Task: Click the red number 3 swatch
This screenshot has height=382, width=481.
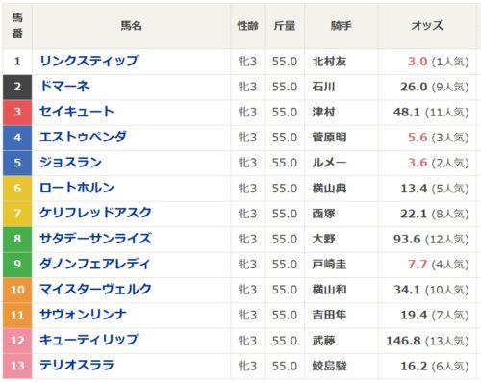Action: [x=17, y=113]
